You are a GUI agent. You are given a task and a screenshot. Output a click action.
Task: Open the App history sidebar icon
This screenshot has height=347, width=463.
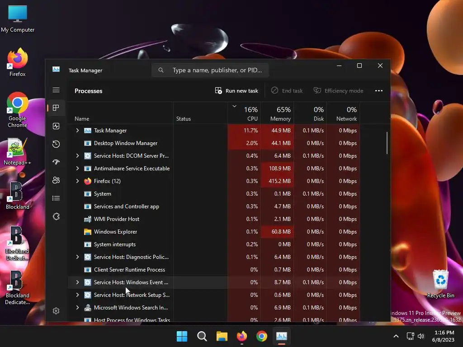[x=56, y=144]
